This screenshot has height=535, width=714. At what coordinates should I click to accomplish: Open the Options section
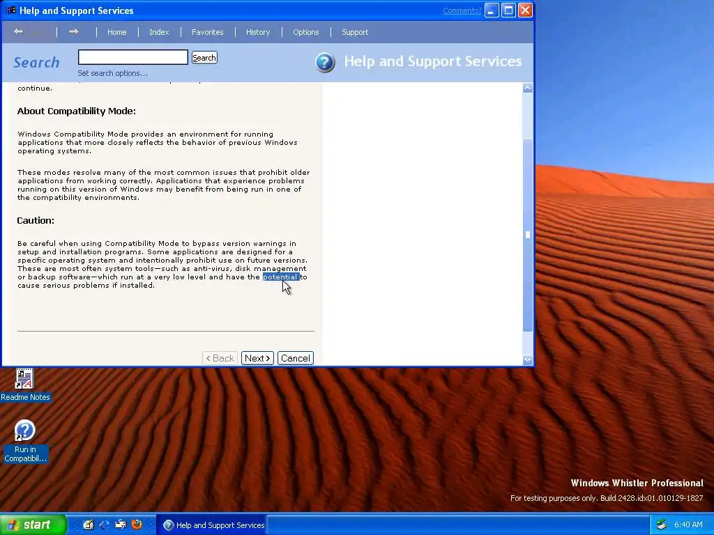click(305, 32)
